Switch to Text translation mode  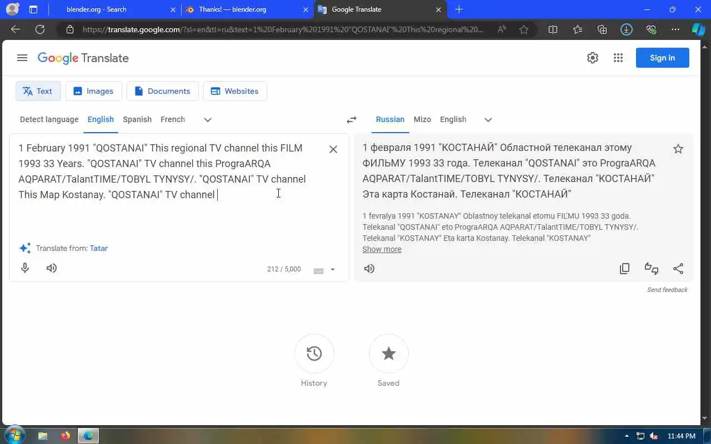coord(38,91)
